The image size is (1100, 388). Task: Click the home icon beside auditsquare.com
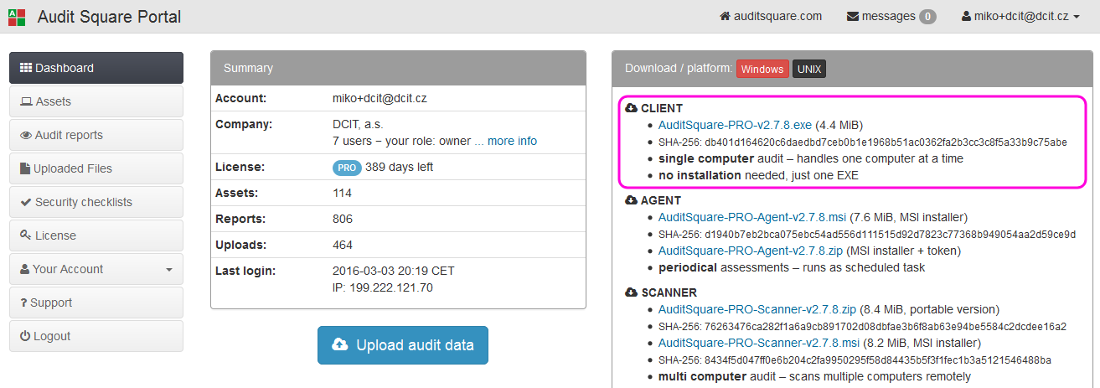pos(726,16)
